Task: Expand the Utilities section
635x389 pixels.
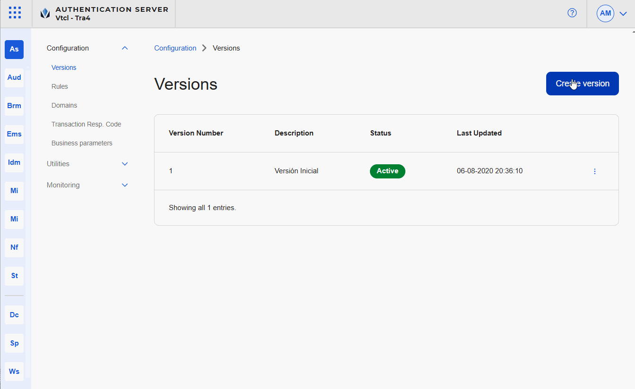Action: [125, 164]
